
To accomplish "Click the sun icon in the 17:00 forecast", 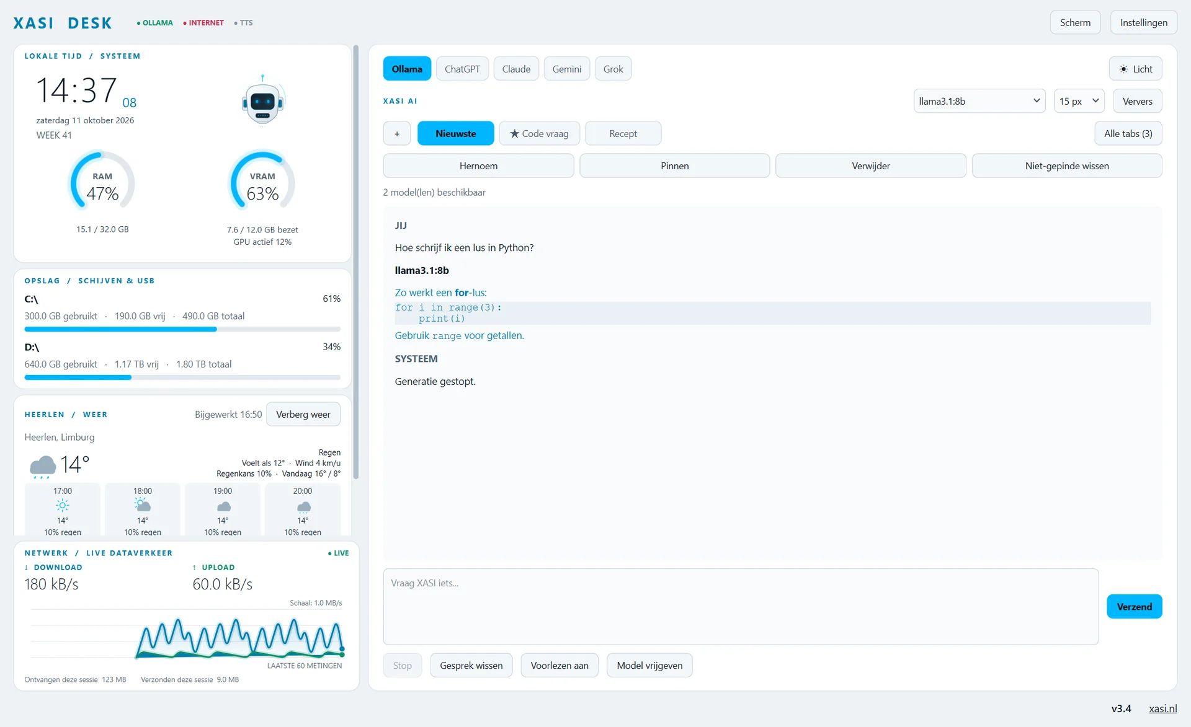I will tap(63, 505).
